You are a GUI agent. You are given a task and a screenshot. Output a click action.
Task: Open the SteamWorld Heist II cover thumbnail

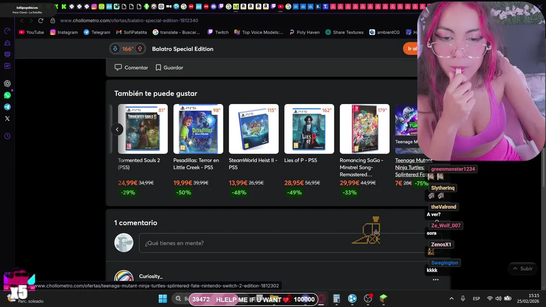254,129
